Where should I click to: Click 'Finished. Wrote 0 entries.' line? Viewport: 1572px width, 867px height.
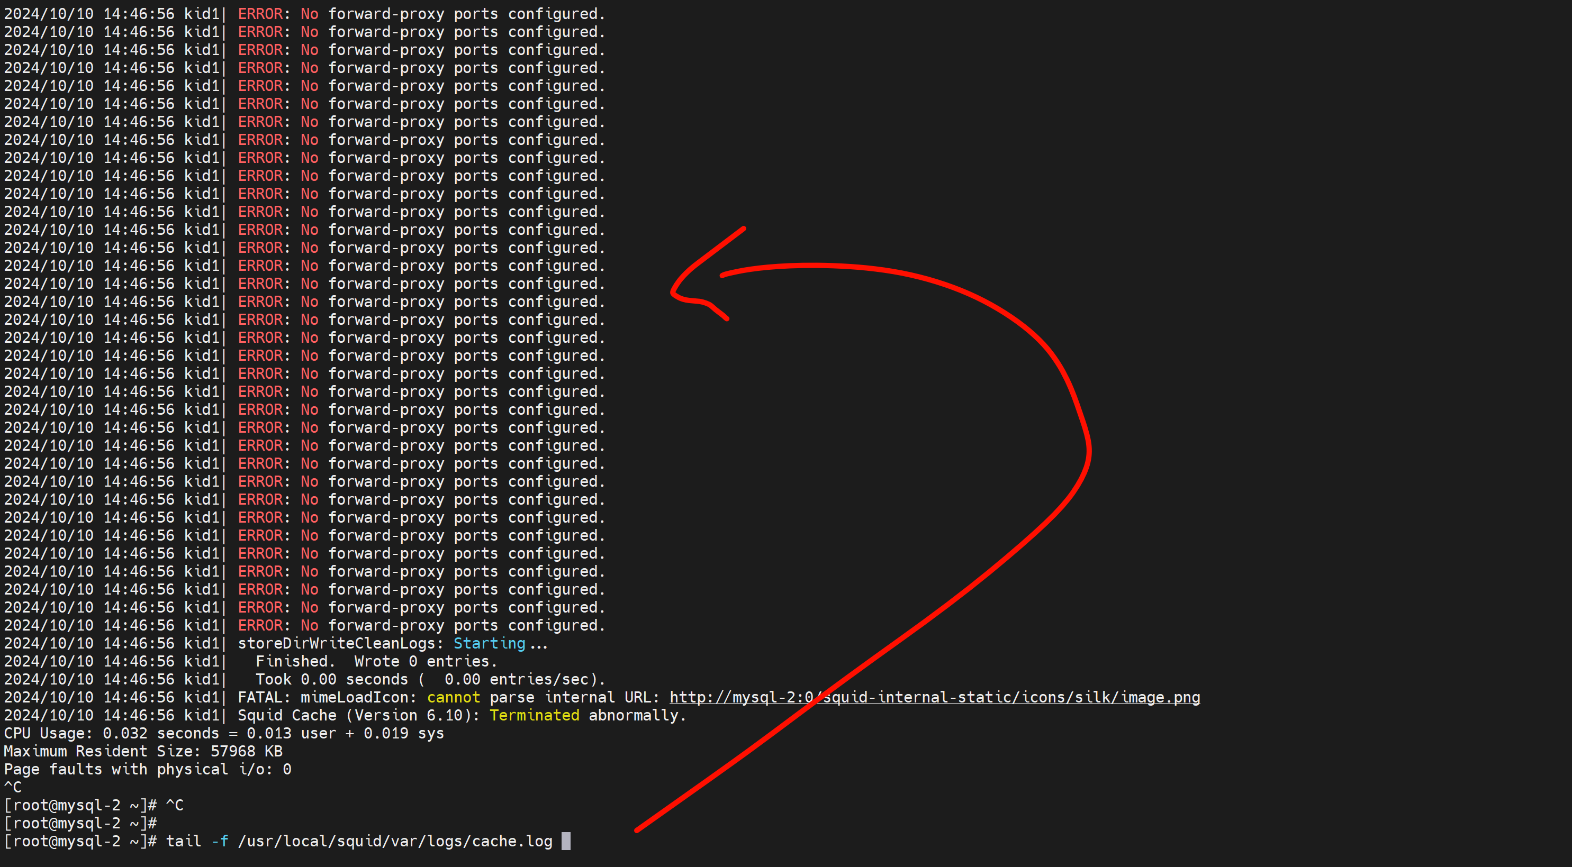coord(376,662)
